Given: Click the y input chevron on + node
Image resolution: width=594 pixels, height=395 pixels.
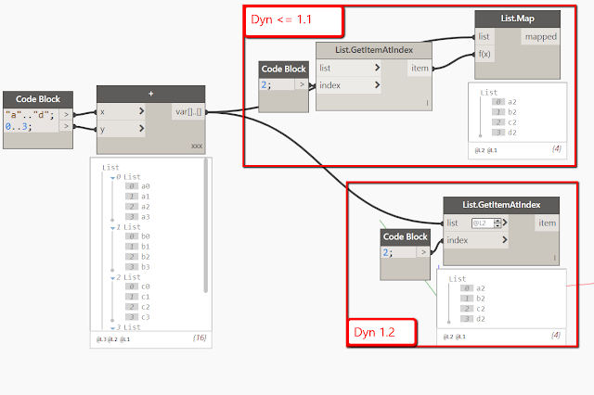Looking at the screenshot, I should (x=142, y=128).
